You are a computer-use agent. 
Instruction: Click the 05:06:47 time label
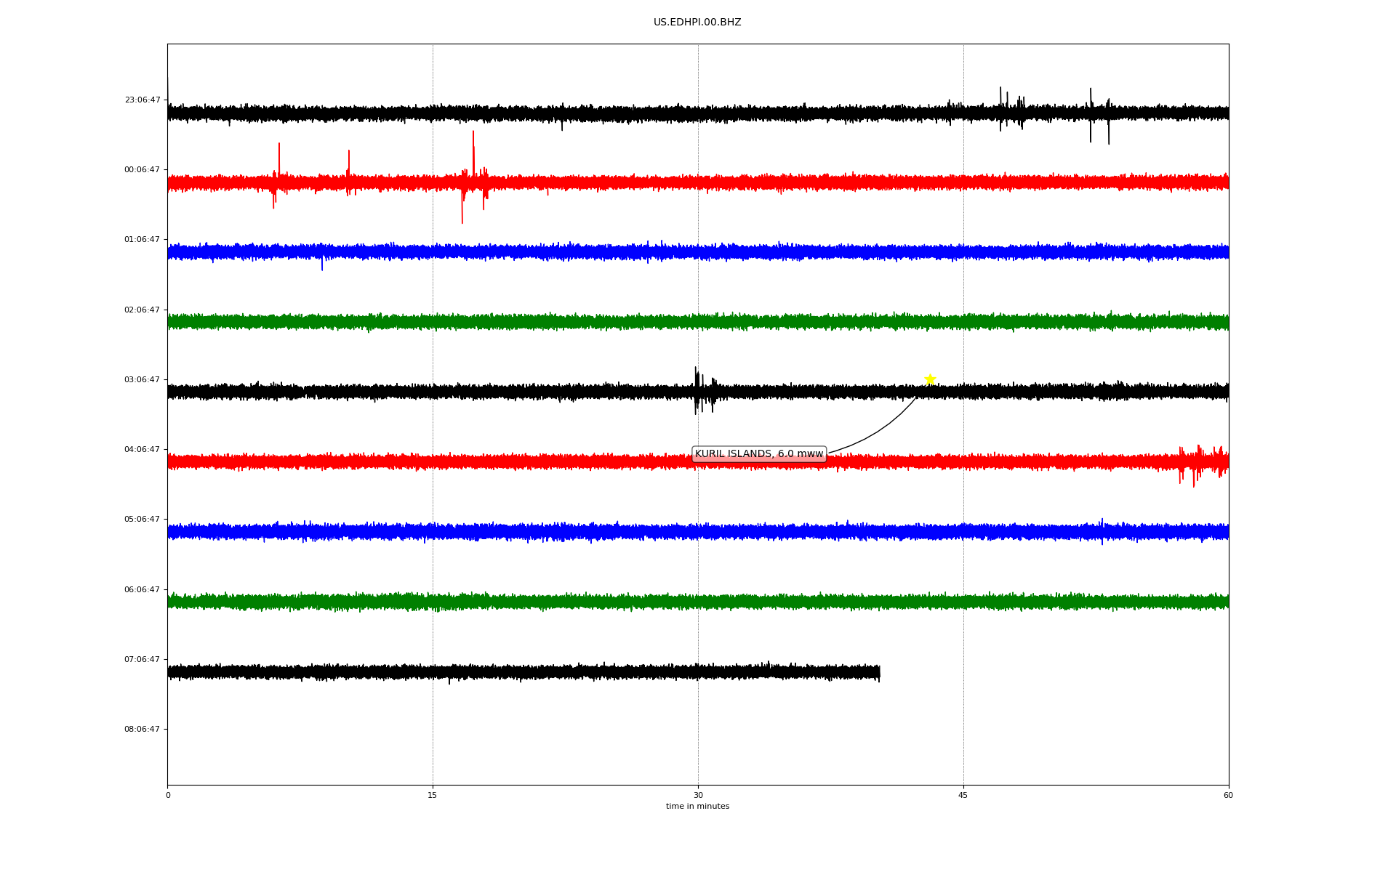pyautogui.click(x=143, y=520)
